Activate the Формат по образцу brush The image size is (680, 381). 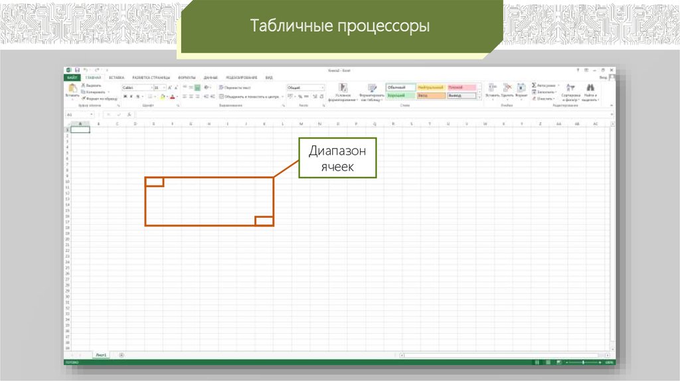pyautogui.click(x=100, y=98)
